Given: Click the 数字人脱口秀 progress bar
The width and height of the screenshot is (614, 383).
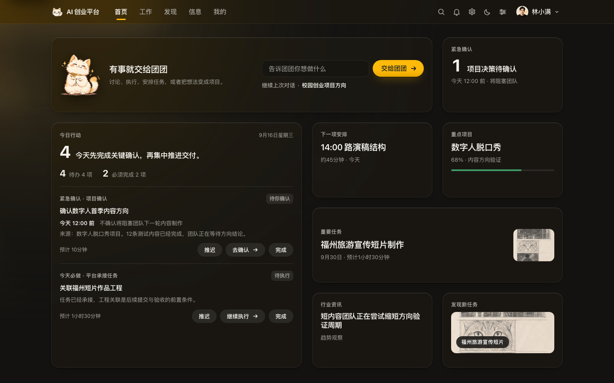Looking at the screenshot, I should tap(503, 170).
